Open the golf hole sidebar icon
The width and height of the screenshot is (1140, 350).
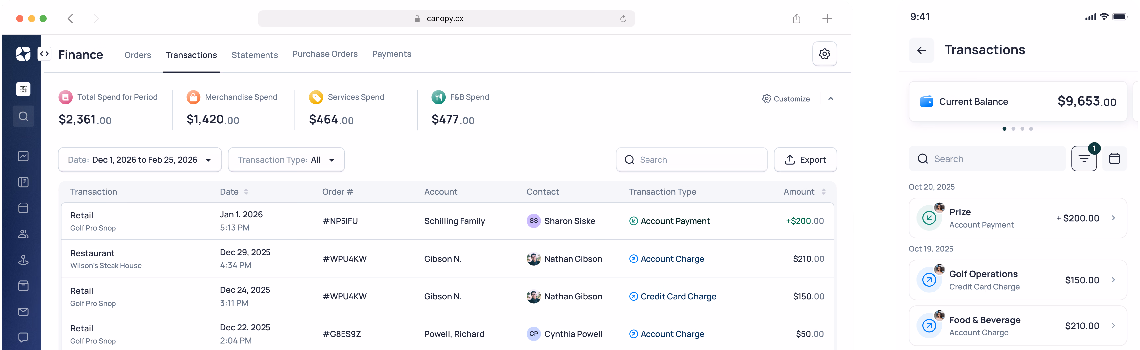(x=23, y=260)
